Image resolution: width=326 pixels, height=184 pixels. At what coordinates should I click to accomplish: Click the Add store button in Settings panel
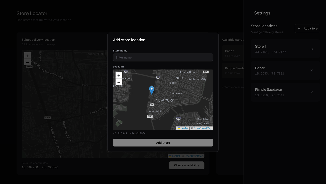307,28
